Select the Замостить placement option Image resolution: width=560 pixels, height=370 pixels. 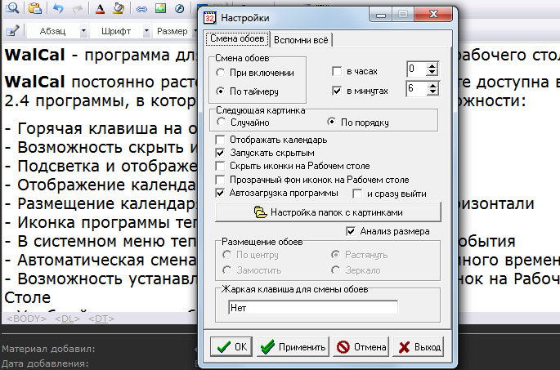226,270
